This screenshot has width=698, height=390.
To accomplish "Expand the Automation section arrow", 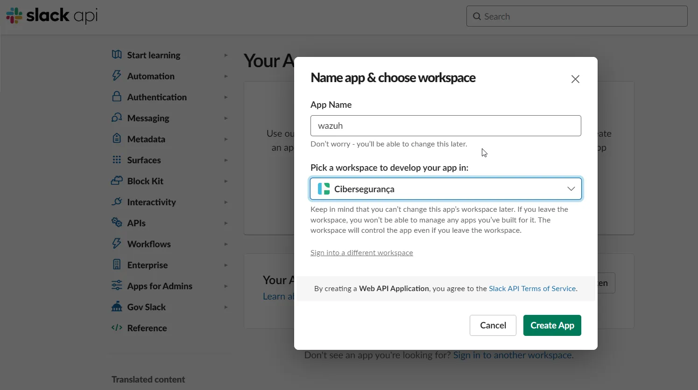I will (x=226, y=76).
